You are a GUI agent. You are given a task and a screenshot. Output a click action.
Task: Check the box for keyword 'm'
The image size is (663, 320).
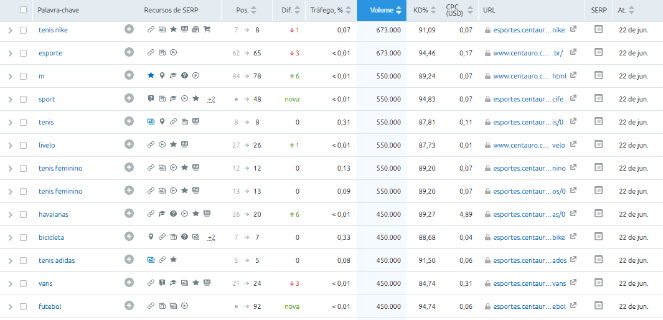click(23, 76)
